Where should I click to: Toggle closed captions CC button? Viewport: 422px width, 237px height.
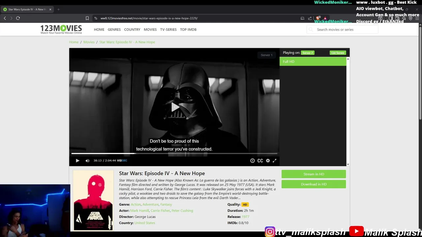(x=260, y=161)
